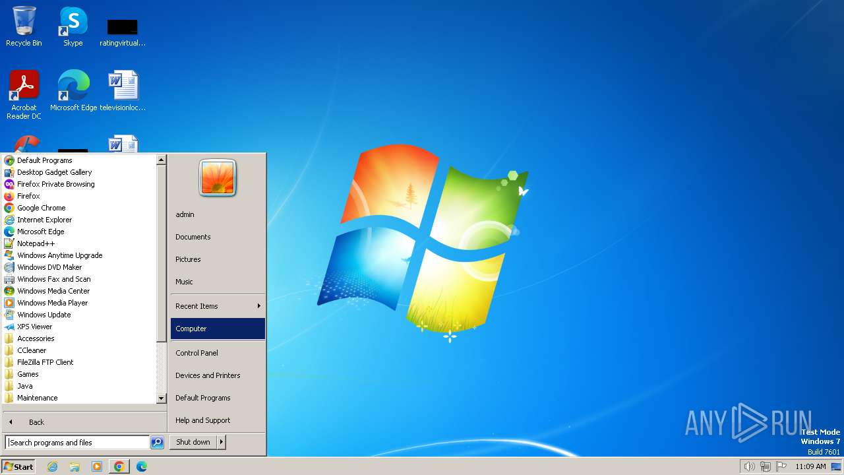The width and height of the screenshot is (844, 475).
Task: Expand Java folder
Action: click(25, 386)
